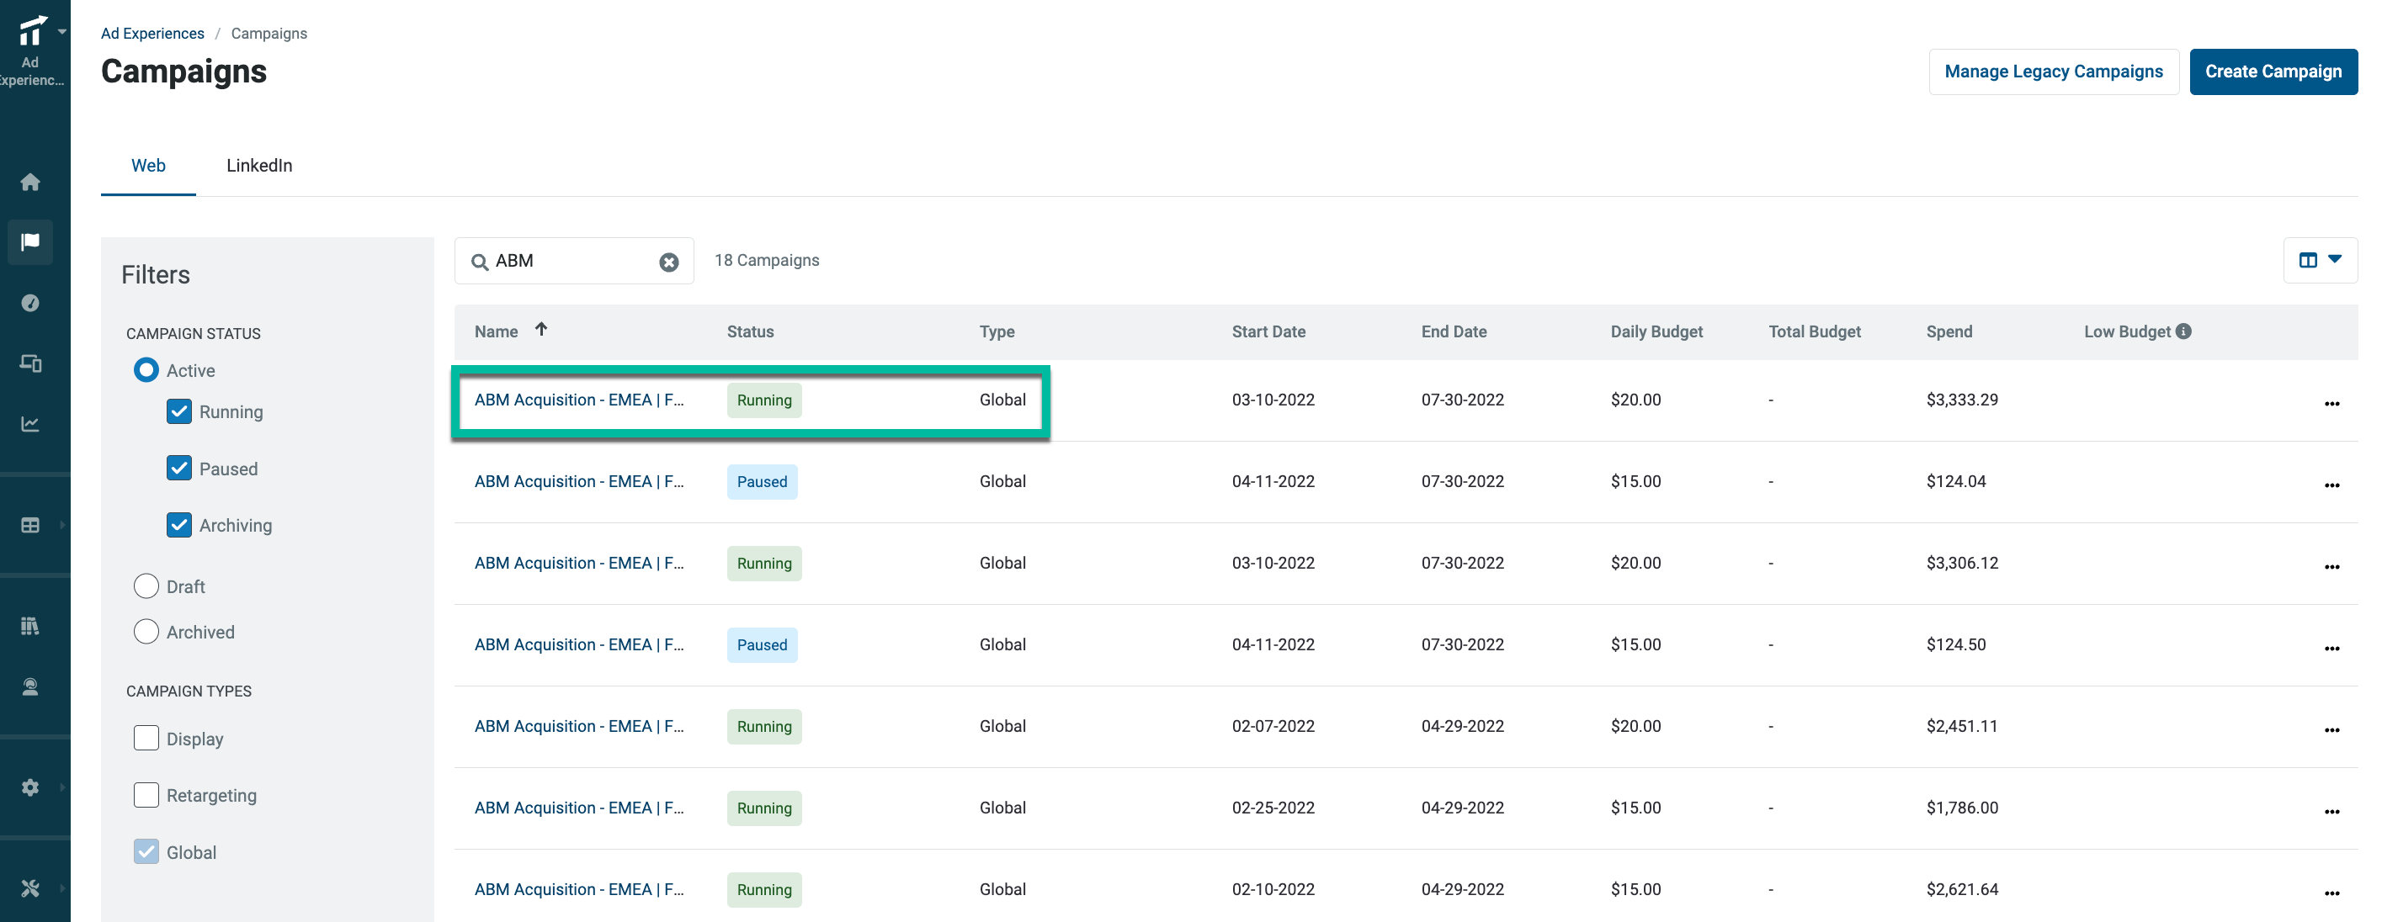This screenshot has height=922, width=2382.
Task: Click the Create Campaign button
Action: click(2273, 72)
